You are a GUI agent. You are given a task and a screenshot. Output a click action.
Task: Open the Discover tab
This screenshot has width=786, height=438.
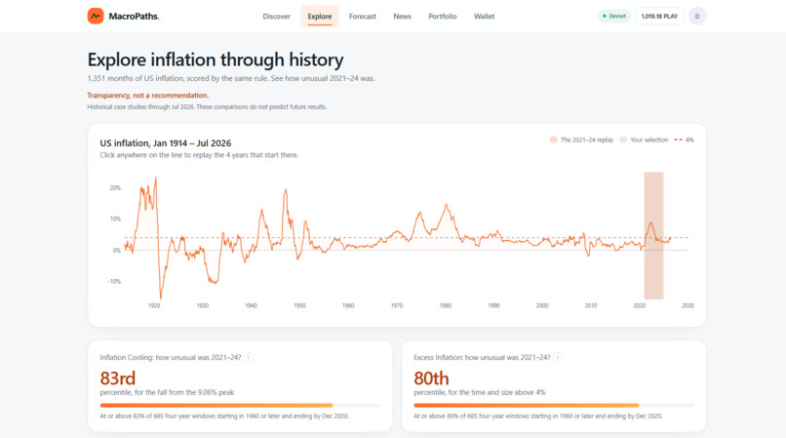click(276, 17)
